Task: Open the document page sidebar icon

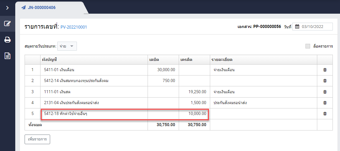Action: click(x=7, y=56)
